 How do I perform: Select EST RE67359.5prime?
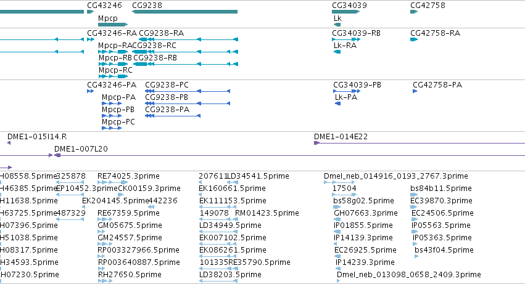coord(128,213)
